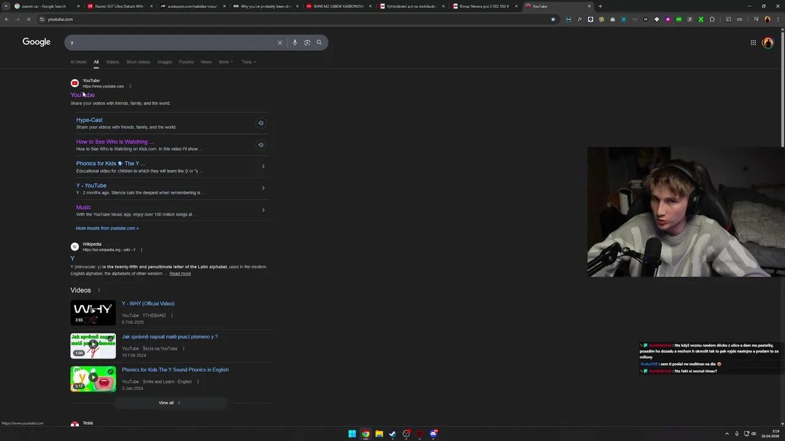The image size is (785, 441).
Task: Select the Forums search filter
Action: pos(186,62)
